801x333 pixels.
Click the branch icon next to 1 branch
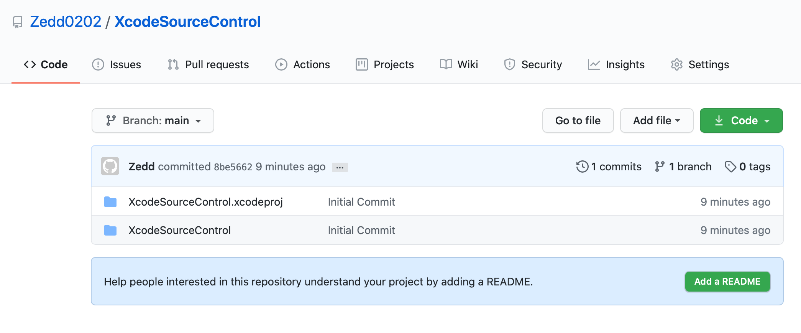(x=660, y=166)
